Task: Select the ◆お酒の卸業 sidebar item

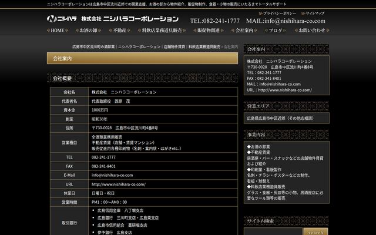Action: coord(258,147)
